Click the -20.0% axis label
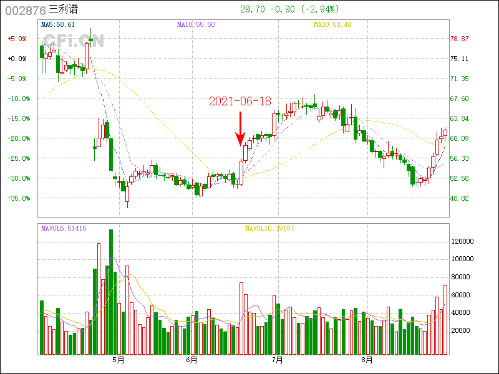The image size is (499, 374). [x=19, y=138]
